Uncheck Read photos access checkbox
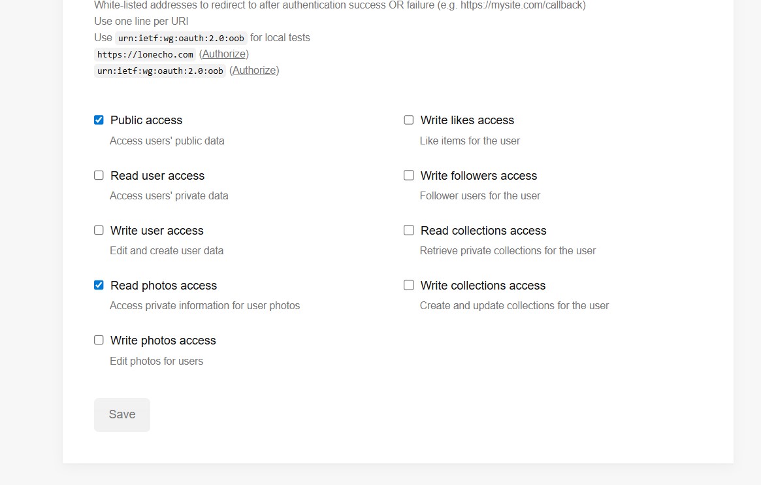 [99, 285]
